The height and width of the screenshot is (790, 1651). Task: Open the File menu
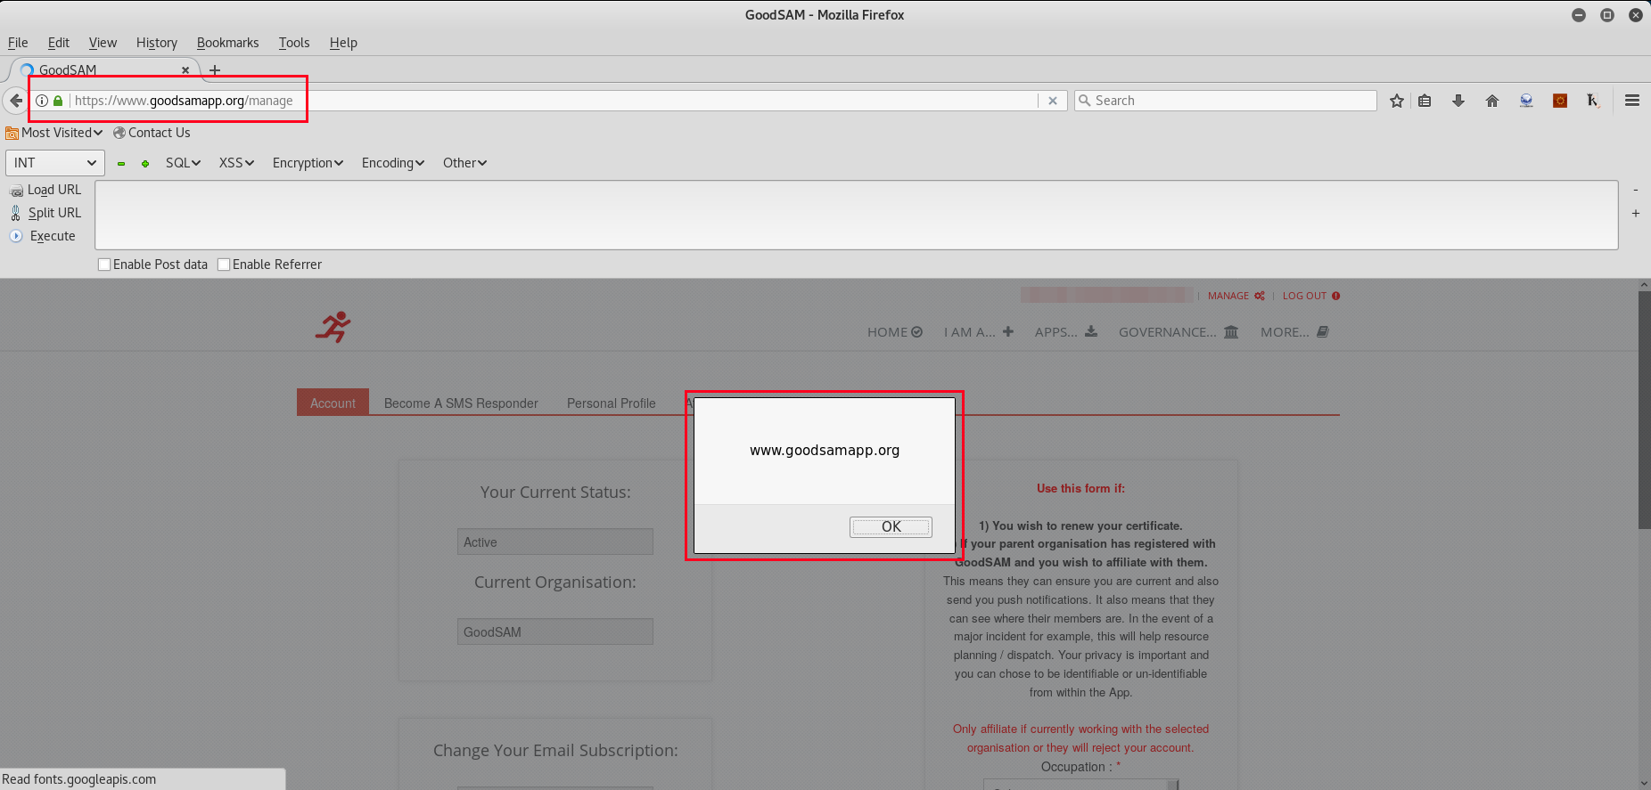click(18, 43)
